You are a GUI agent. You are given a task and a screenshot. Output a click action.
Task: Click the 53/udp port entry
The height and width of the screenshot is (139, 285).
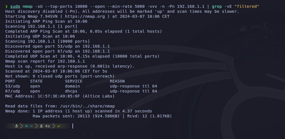click(13, 86)
